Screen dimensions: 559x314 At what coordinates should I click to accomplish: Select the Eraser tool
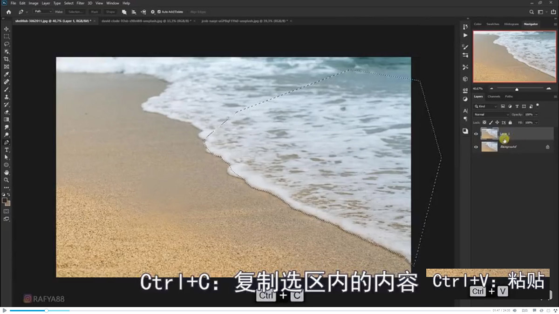click(7, 112)
